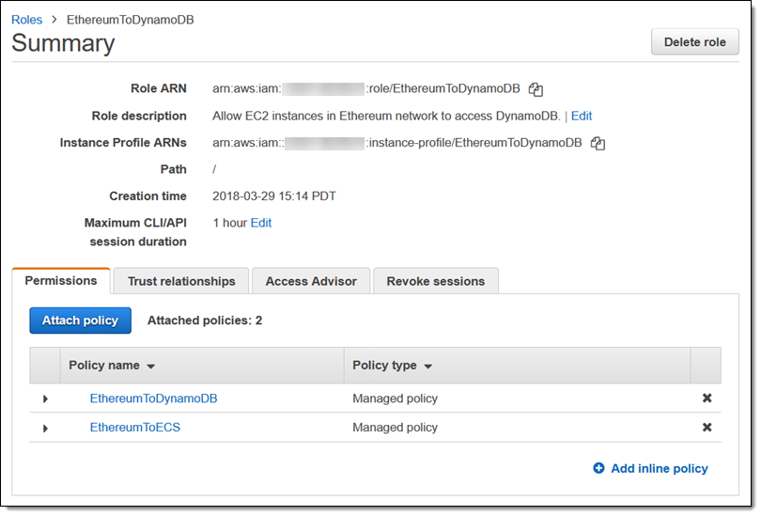This screenshot has height=516, width=761.
Task: Open the EthereumToECS policy link
Action: tap(134, 428)
